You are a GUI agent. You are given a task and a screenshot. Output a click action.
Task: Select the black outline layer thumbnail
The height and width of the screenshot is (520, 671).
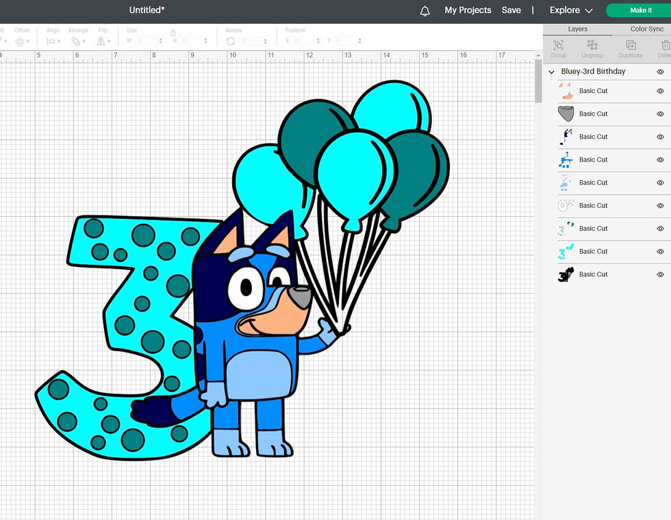566,274
